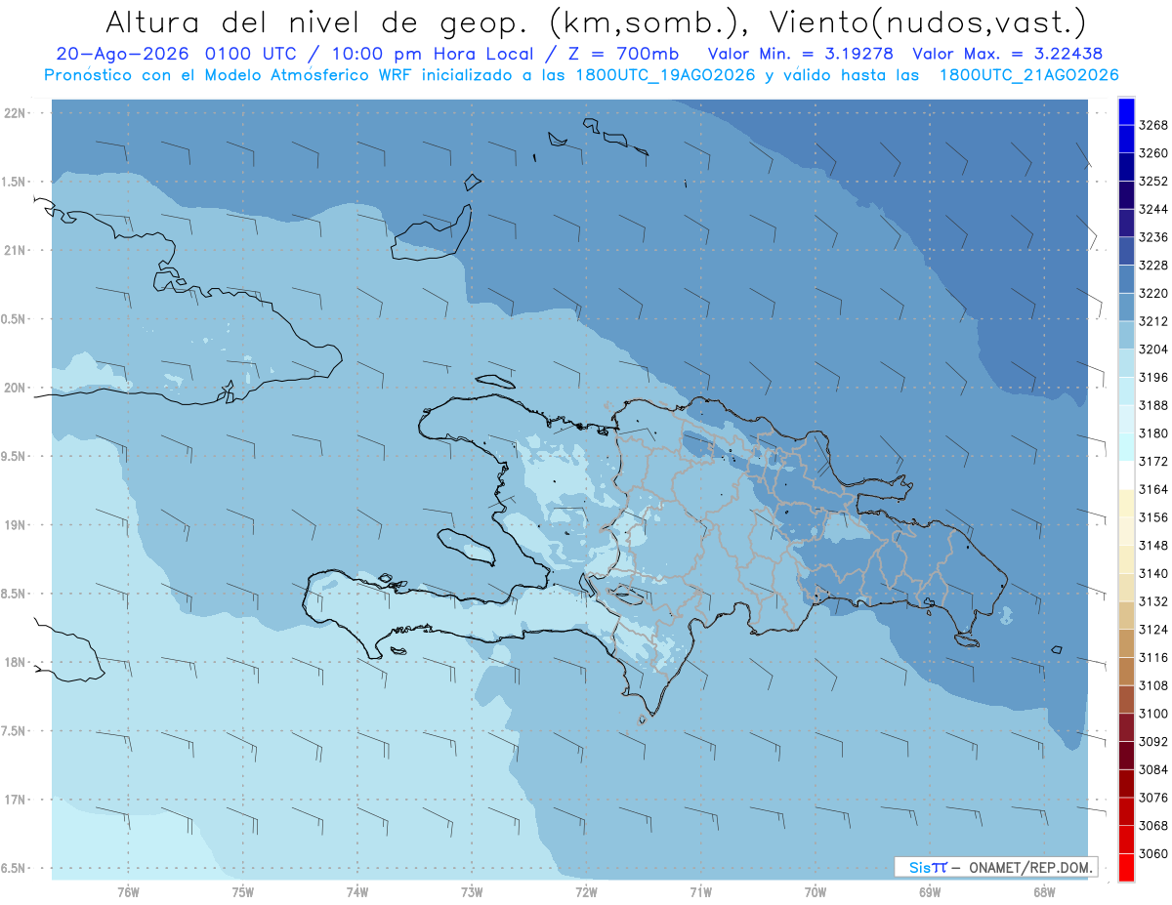This screenshot has height=905, width=1172.
Task: Click the 3148 legend value
Action: (1153, 546)
